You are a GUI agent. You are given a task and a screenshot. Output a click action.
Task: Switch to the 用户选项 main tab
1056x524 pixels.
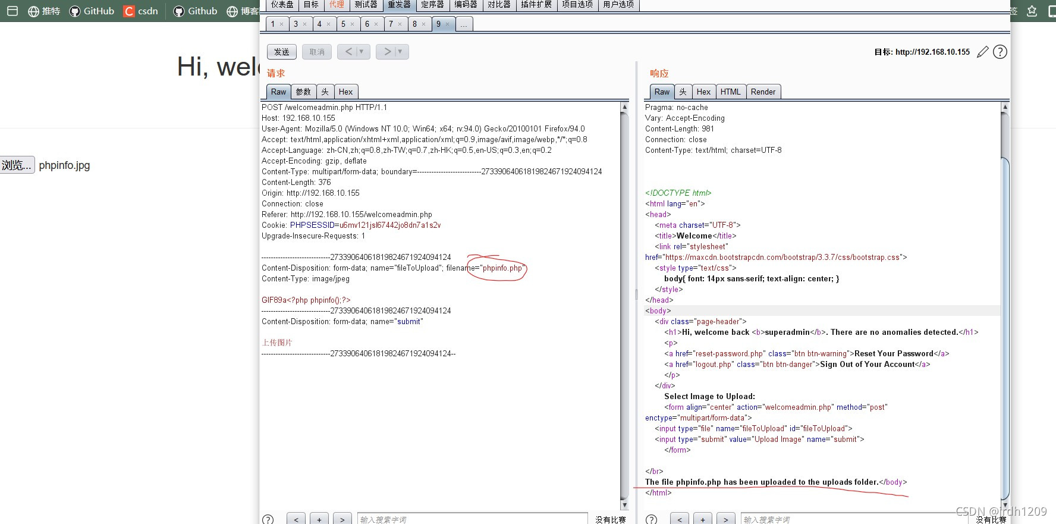(x=619, y=5)
